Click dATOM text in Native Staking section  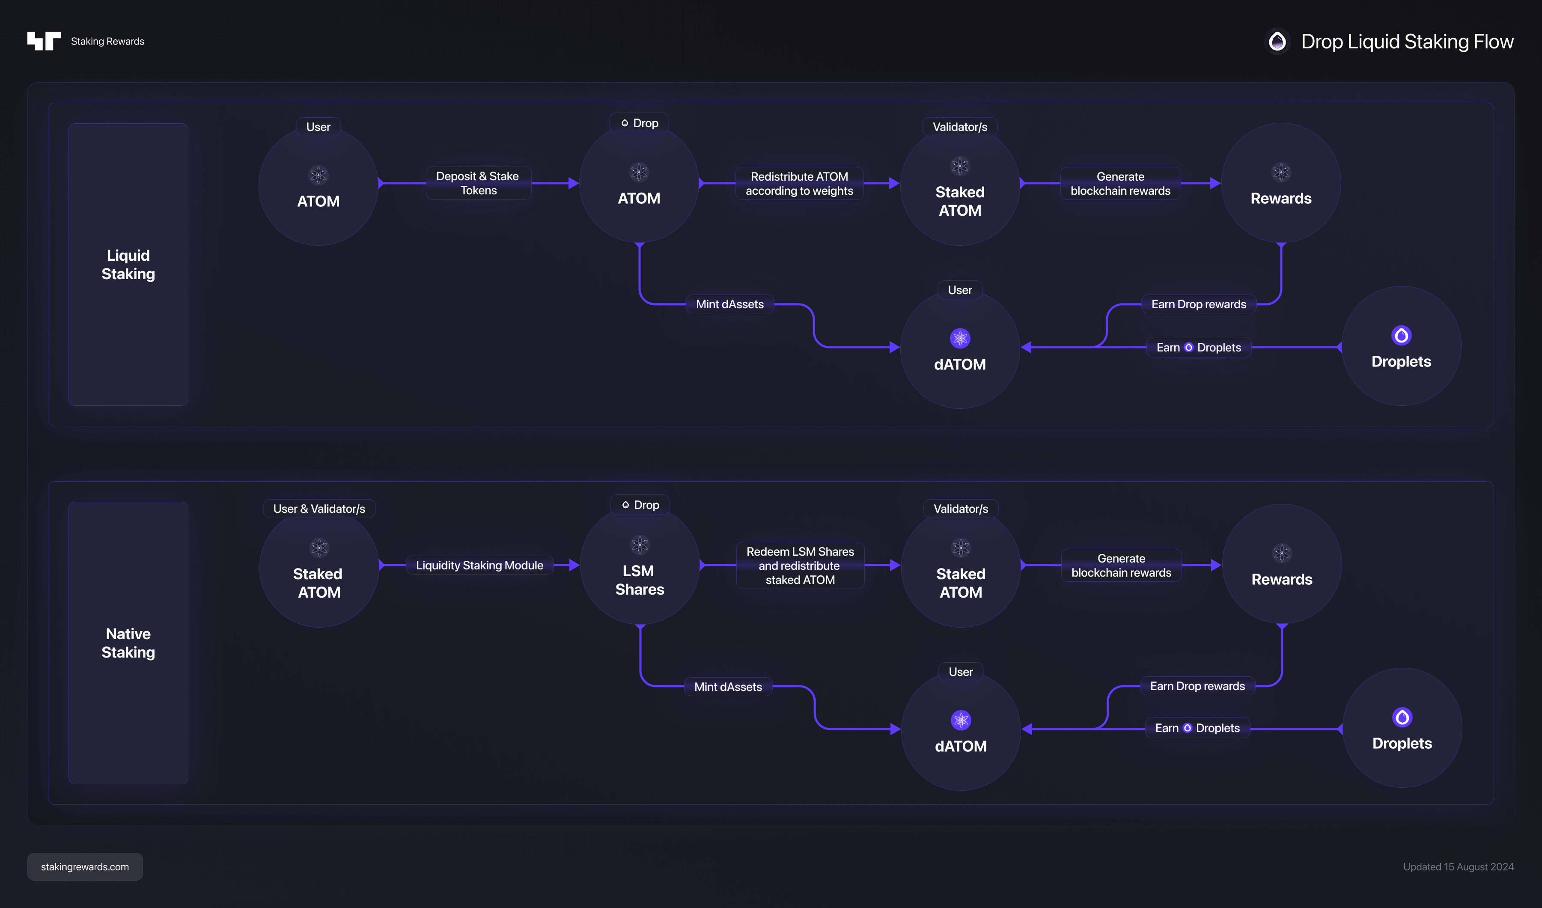coord(961,746)
